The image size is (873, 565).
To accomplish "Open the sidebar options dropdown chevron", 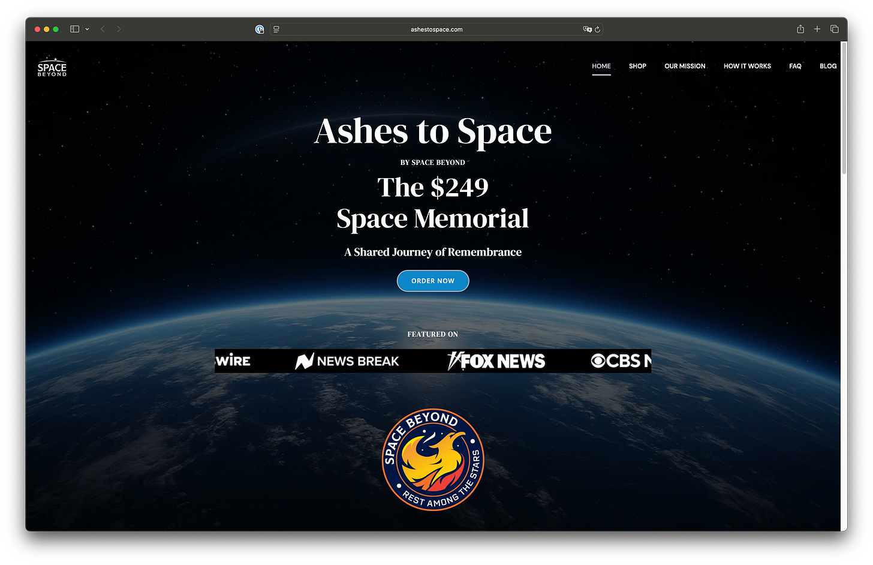I will click(87, 29).
